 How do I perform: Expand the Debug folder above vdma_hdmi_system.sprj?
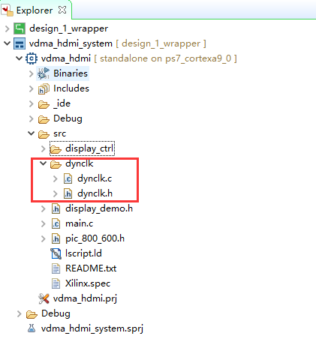[x=19, y=313]
